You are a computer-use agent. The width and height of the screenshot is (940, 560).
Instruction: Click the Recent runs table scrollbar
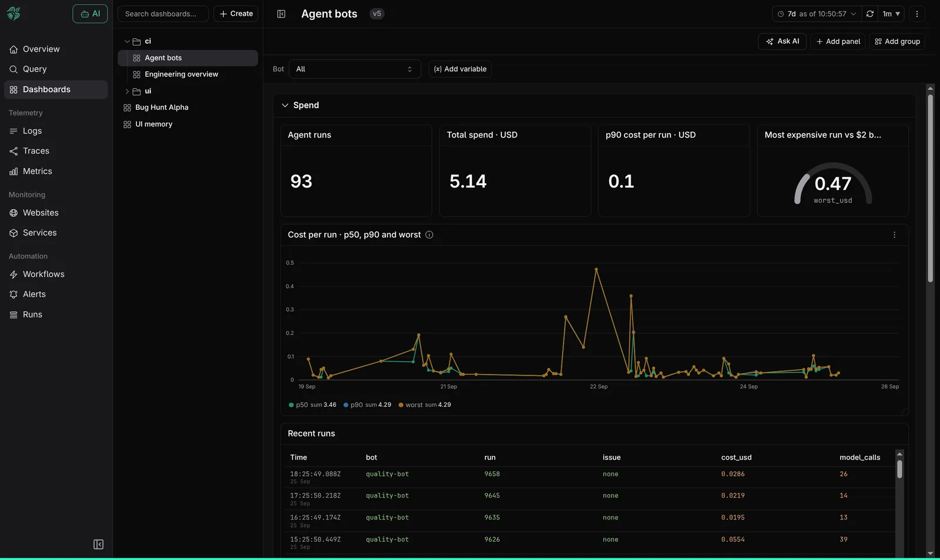click(899, 469)
